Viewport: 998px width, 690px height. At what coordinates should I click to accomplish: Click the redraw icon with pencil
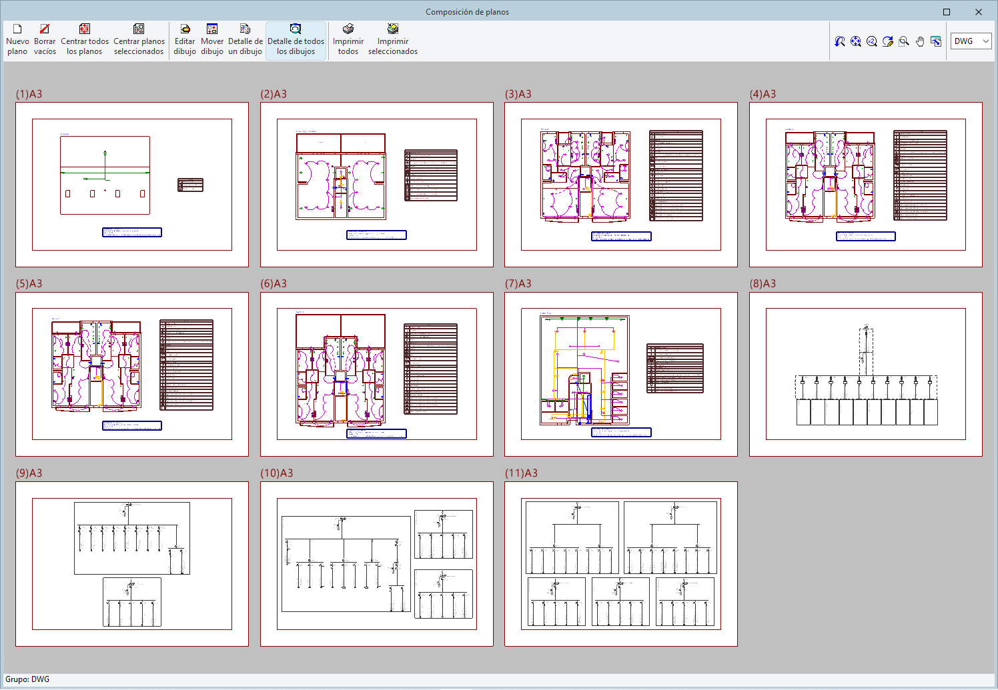(x=888, y=41)
